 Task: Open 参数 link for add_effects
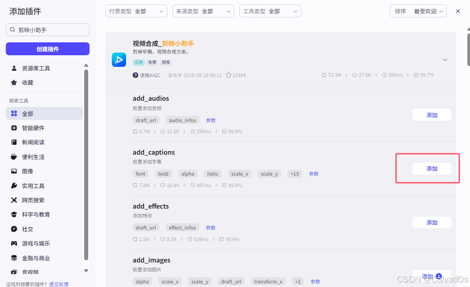(210, 228)
